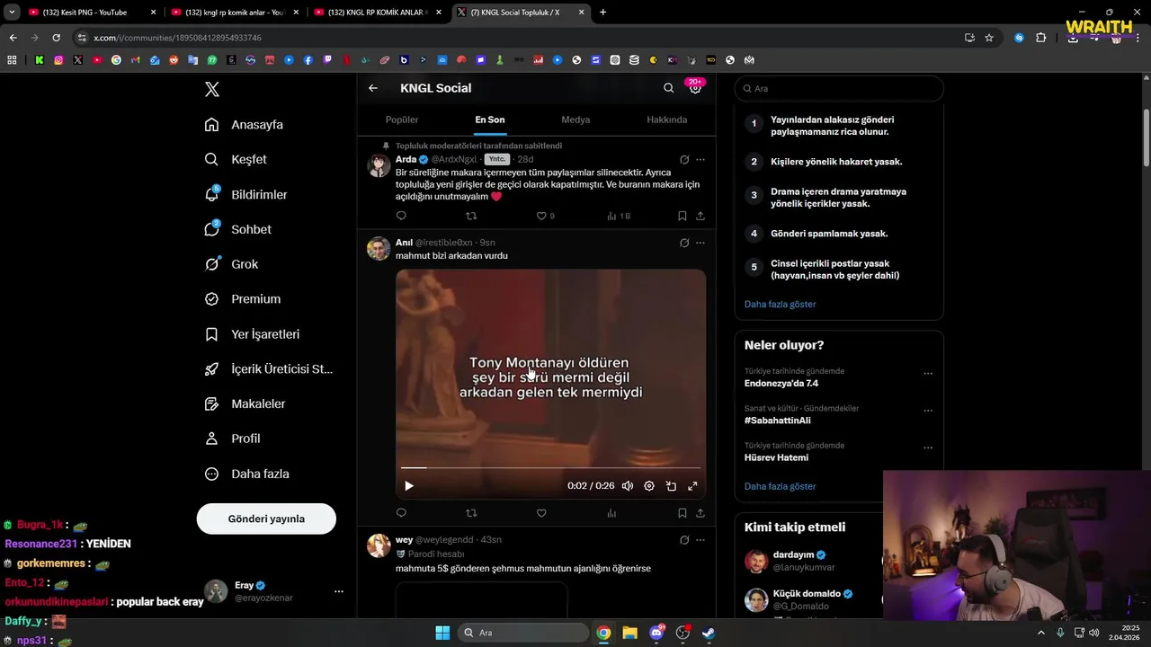This screenshot has height=647, width=1151.
Task: Open Yer İşaretleri bookmarks
Action: pos(252,334)
